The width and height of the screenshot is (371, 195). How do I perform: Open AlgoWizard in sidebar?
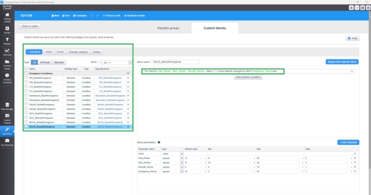[7, 131]
